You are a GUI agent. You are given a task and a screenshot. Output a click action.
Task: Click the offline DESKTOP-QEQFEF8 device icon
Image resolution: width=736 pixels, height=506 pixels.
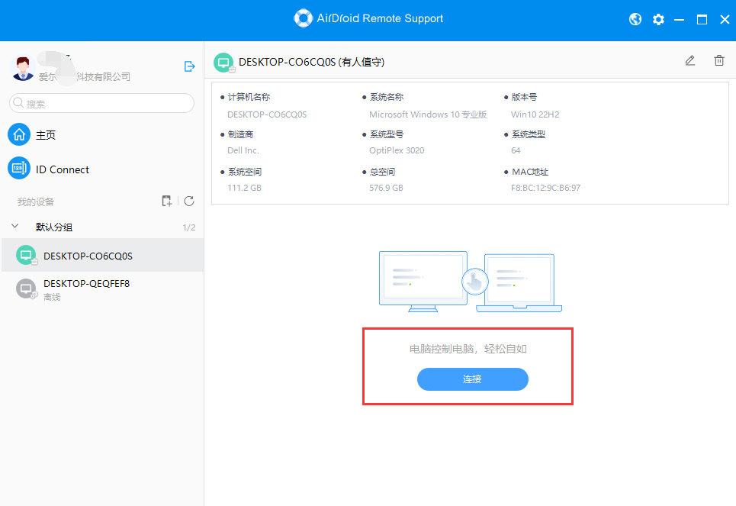(26, 289)
